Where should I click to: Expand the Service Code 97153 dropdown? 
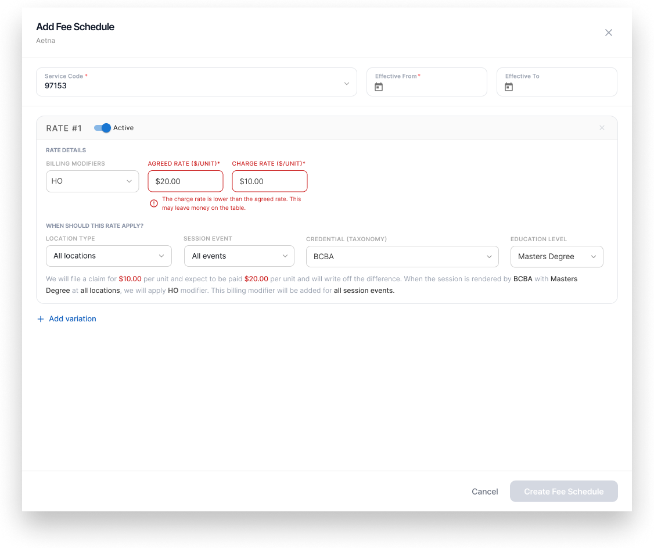196,82
